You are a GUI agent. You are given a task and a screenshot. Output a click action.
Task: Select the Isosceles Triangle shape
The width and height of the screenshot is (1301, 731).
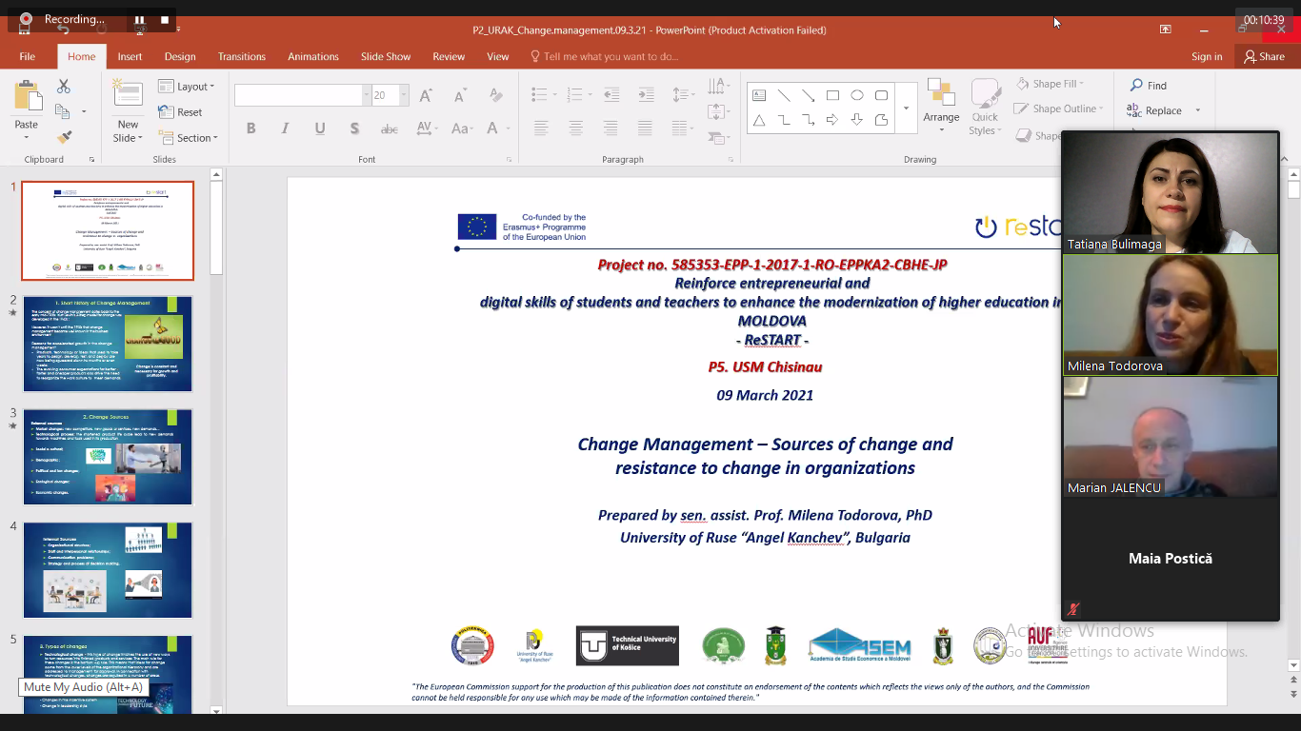click(759, 120)
